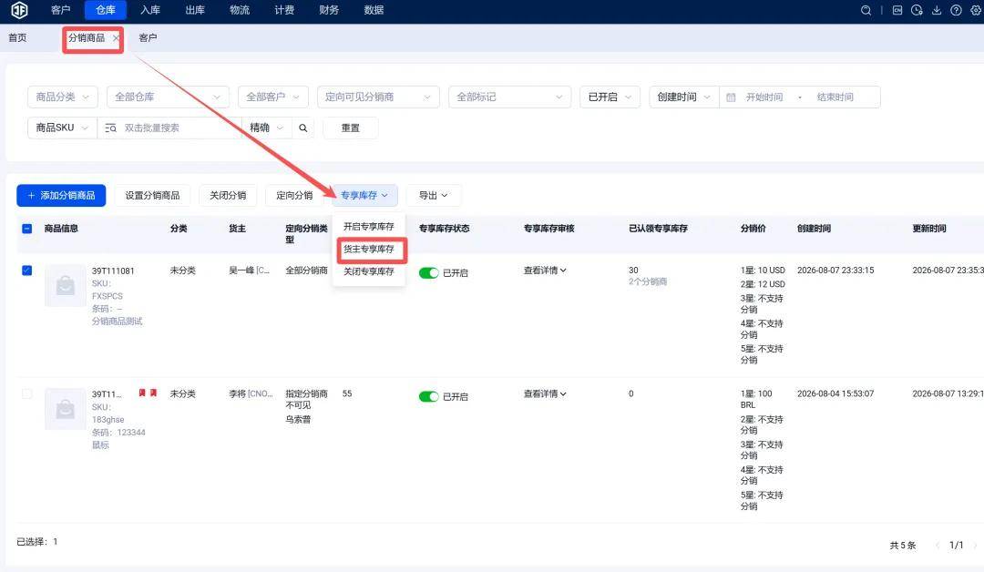This screenshot has width=984, height=572.
Task: Open the 数据 top menu
Action: click(374, 10)
